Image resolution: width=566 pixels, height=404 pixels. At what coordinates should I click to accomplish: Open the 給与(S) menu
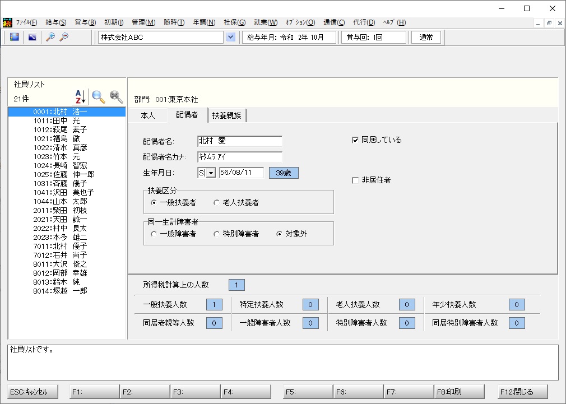point(56,22)
